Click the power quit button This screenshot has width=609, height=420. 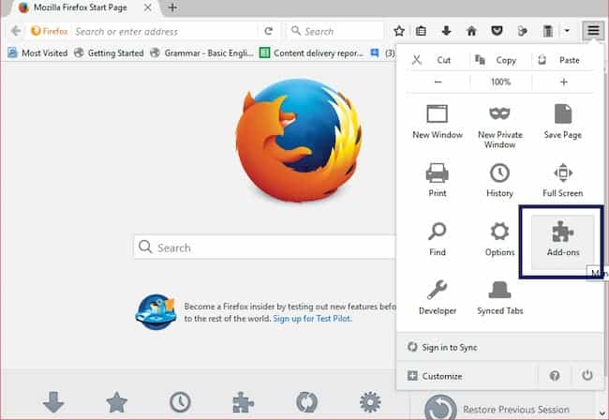point(587,375)
